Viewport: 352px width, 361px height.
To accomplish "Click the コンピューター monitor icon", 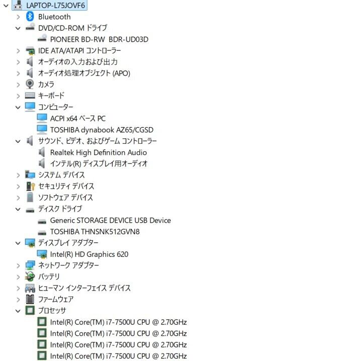I will [x=30, y=107].
